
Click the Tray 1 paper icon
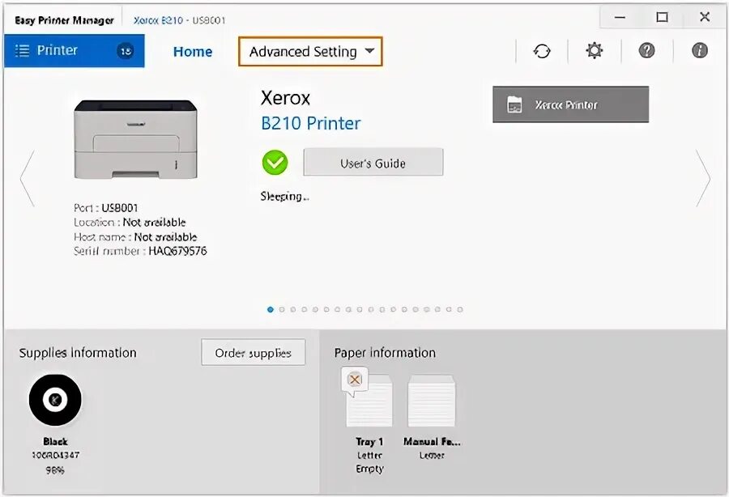369,401
